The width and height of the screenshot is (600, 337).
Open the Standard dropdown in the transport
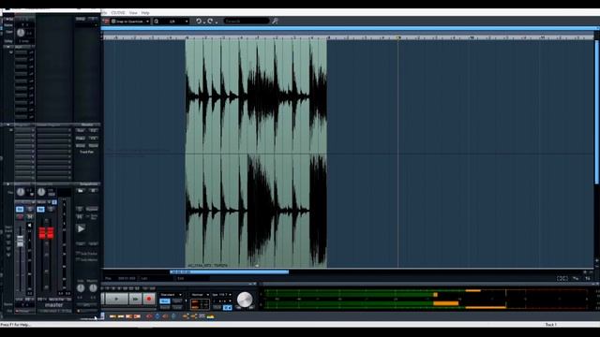(171, 295)
